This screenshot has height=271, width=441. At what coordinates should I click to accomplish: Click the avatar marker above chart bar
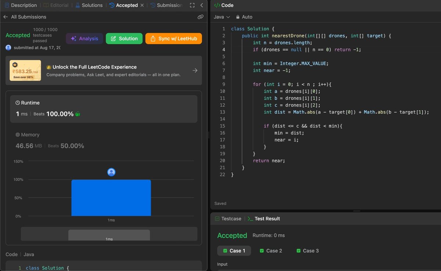111,172
